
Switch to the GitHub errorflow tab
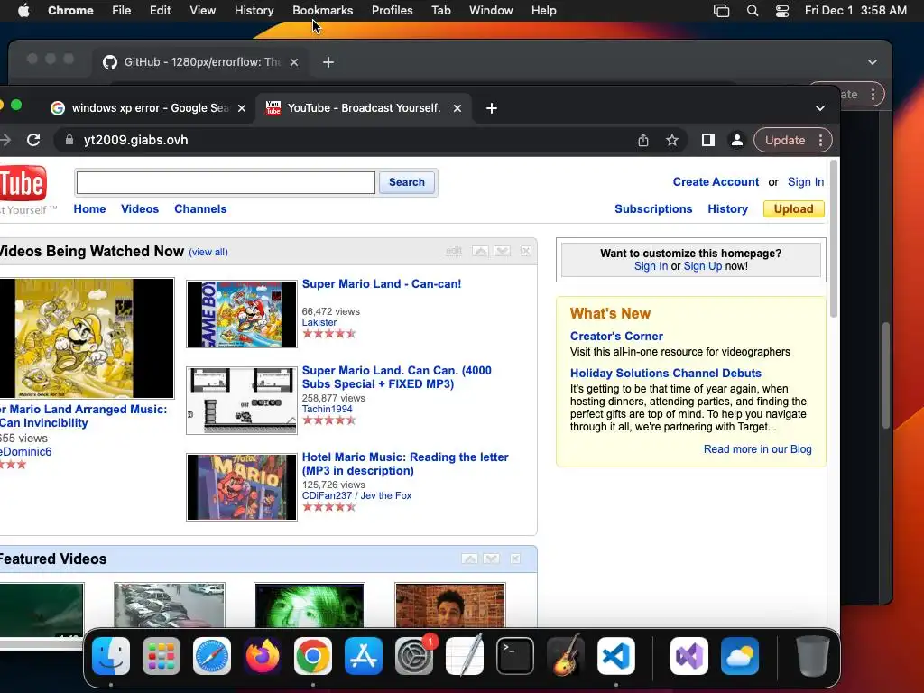(x=200, y=62)
